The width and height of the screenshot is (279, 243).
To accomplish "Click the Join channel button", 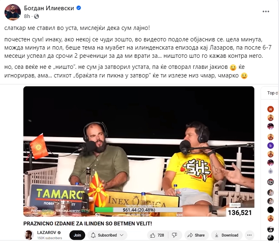I will coord(77,235).
